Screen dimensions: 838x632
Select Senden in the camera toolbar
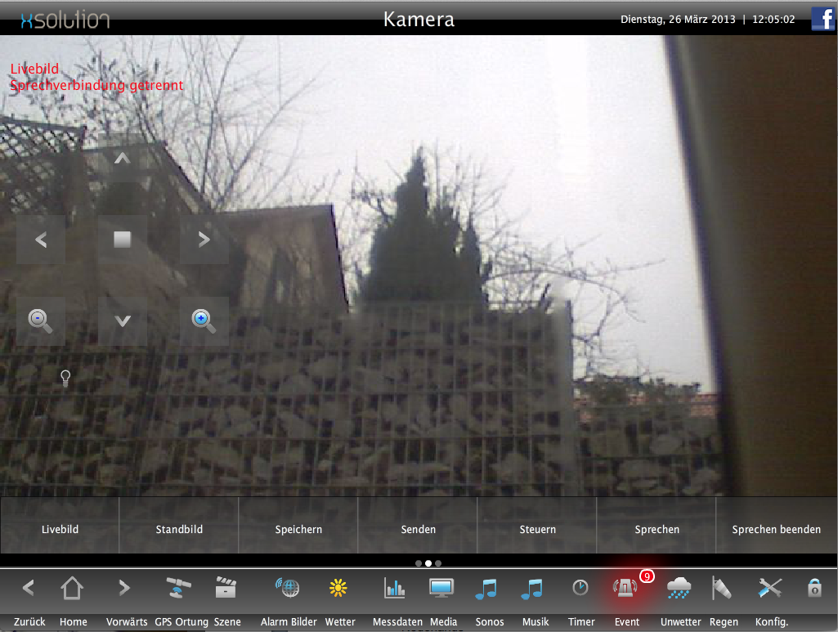point(417,529)
